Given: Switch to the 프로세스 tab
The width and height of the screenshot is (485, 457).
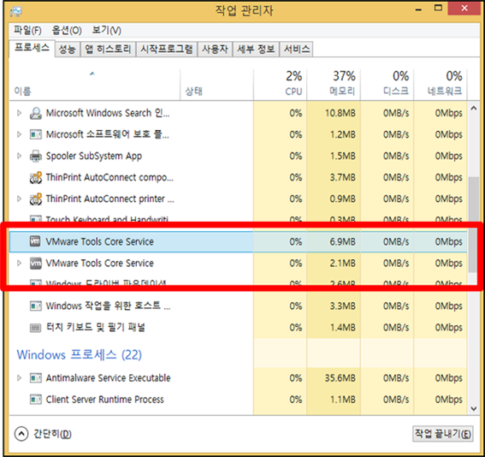Looking at the screenshot, I should 32,48.
